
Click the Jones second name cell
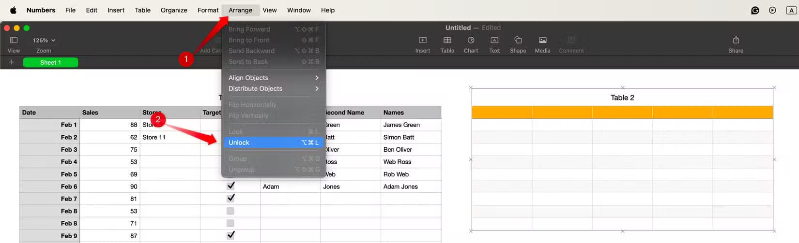351,186
